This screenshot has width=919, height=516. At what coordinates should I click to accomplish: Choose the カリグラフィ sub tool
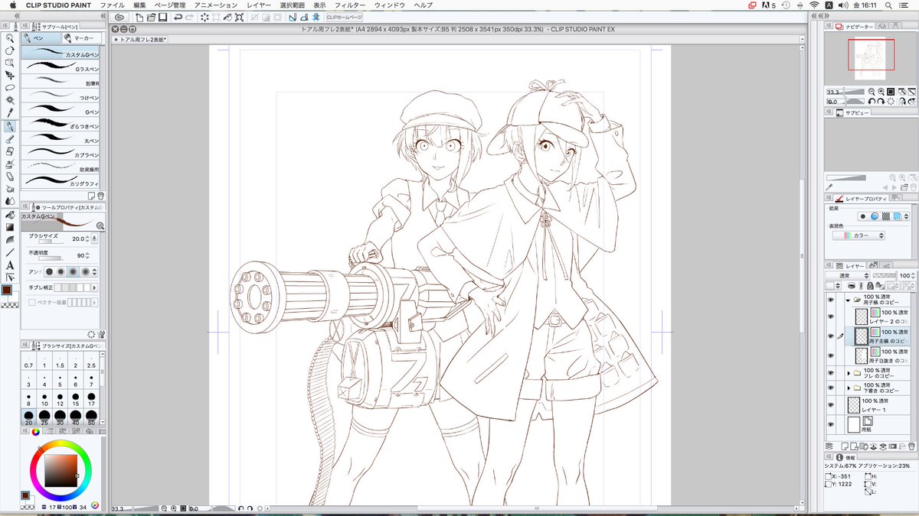point(61,182)
